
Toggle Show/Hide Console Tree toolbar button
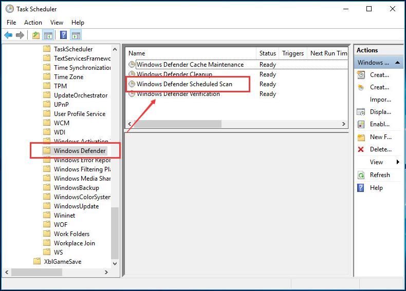(x=48, y=35)
